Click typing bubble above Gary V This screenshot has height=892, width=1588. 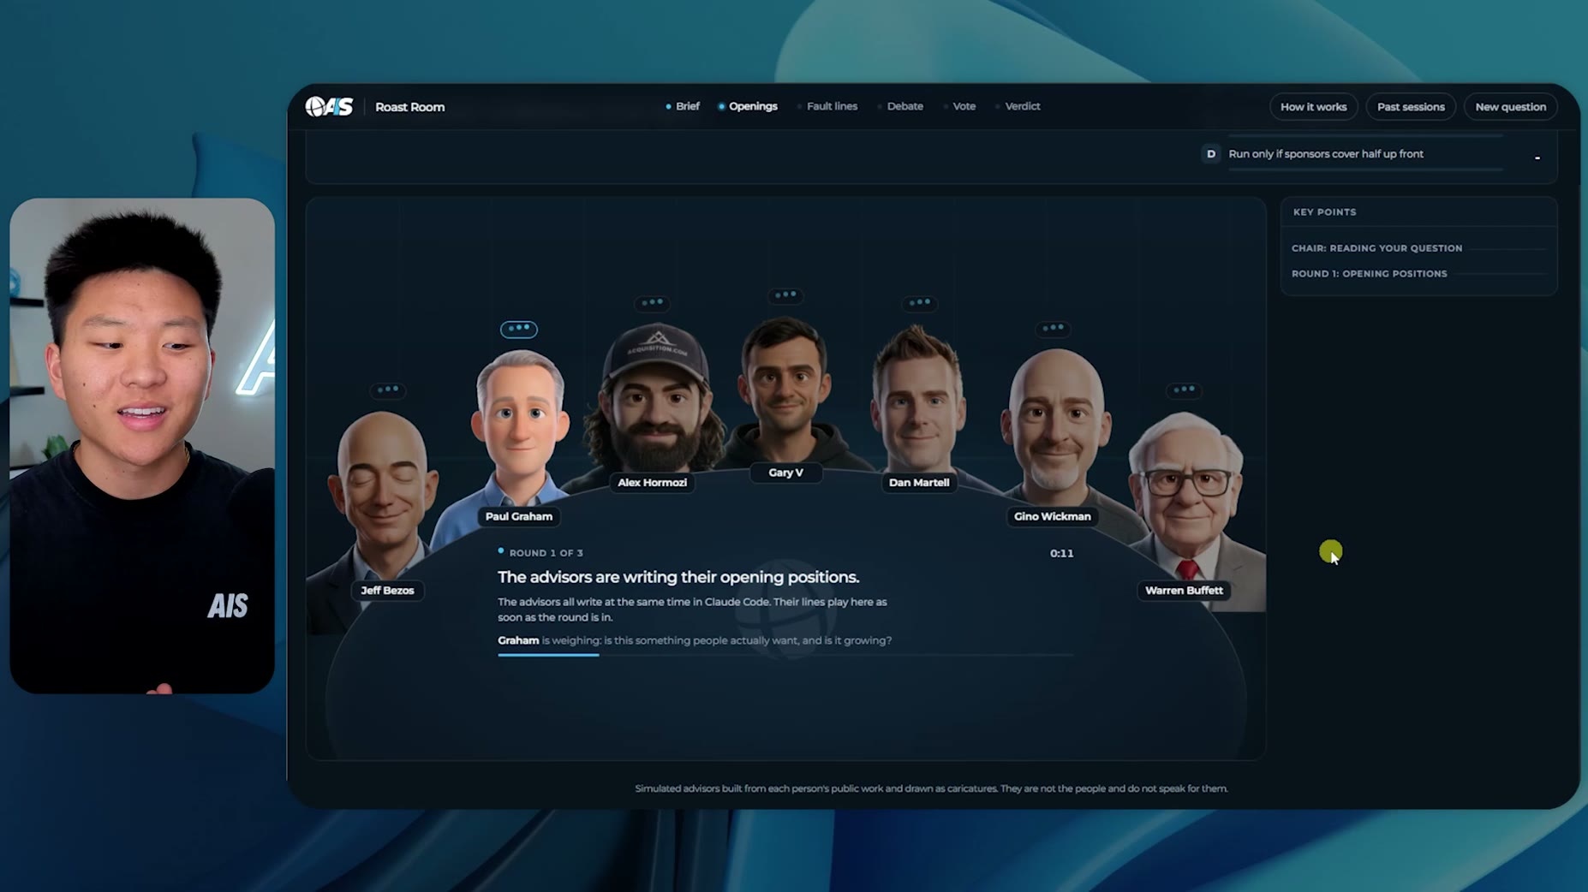pos(785,295)
